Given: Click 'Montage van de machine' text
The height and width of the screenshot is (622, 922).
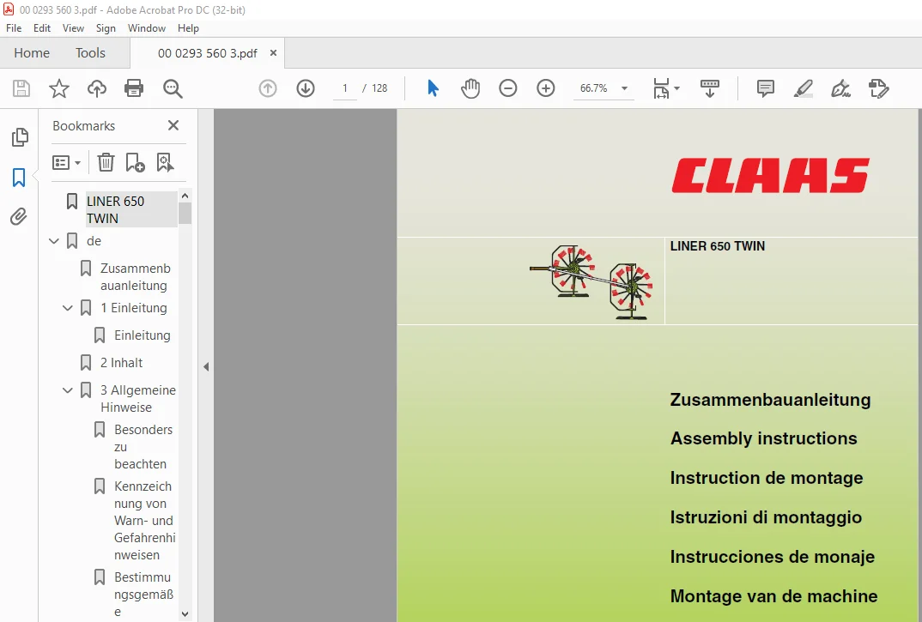Looking at the screenshot, I should tap(773, 596).
